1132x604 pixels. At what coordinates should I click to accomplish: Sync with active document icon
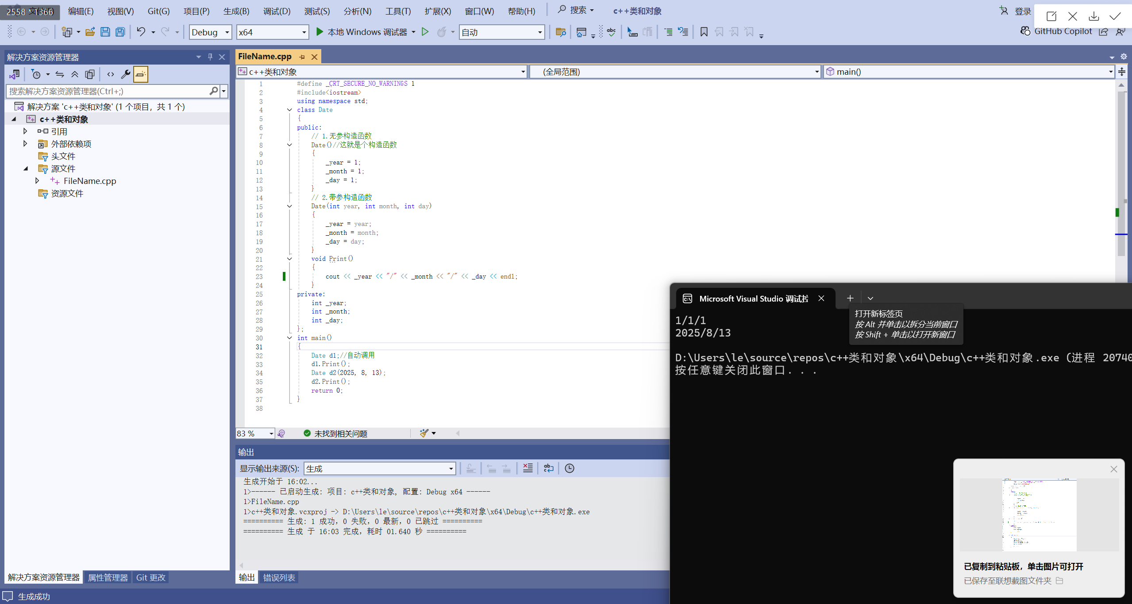coord(60,74)
